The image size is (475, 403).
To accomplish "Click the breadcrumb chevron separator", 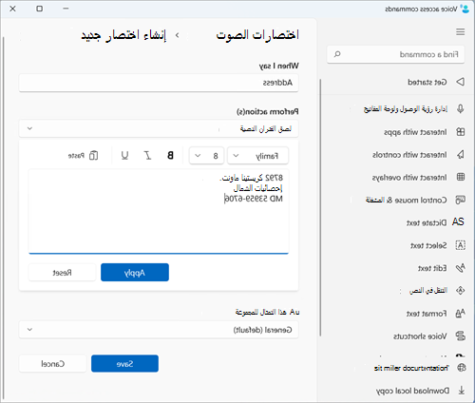I will (177, 35).
